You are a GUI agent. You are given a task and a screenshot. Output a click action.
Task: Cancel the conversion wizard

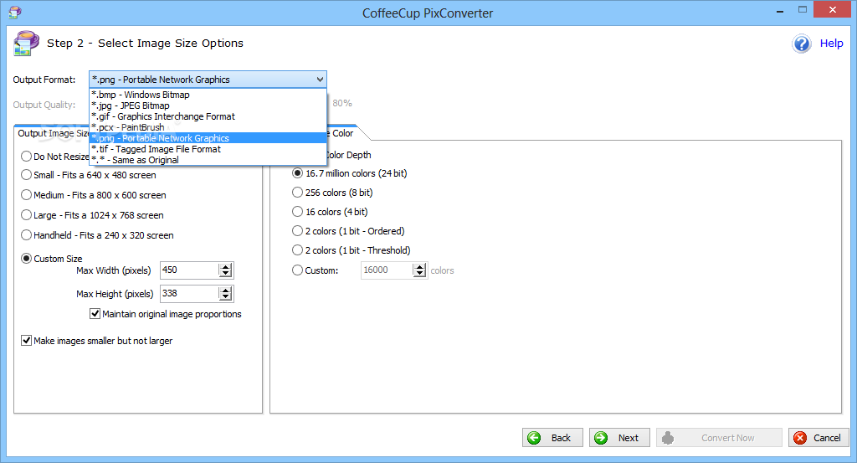pyautogui.click(x=819, y=438)
